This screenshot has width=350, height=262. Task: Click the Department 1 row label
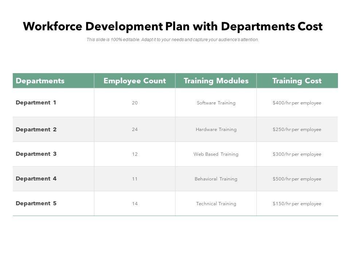[x=36, y=103]
